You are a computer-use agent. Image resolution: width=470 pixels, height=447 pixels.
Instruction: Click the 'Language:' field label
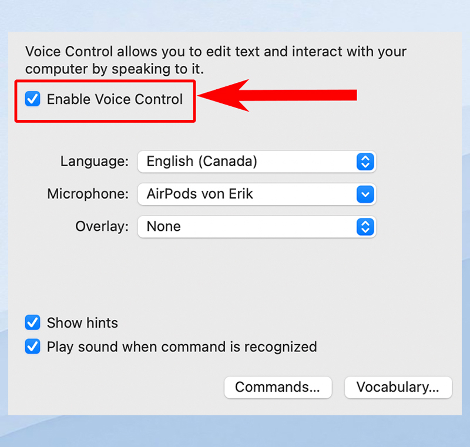[94, 162]
